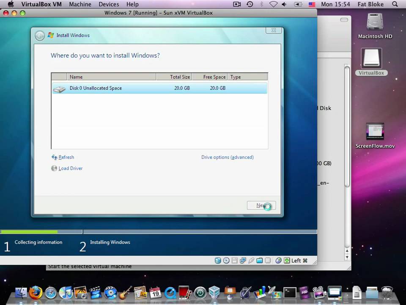Click the shared folders icon in VirtualBox status bar
The width and height of the screenshot is (406, 305).
[x=259, y=261]
